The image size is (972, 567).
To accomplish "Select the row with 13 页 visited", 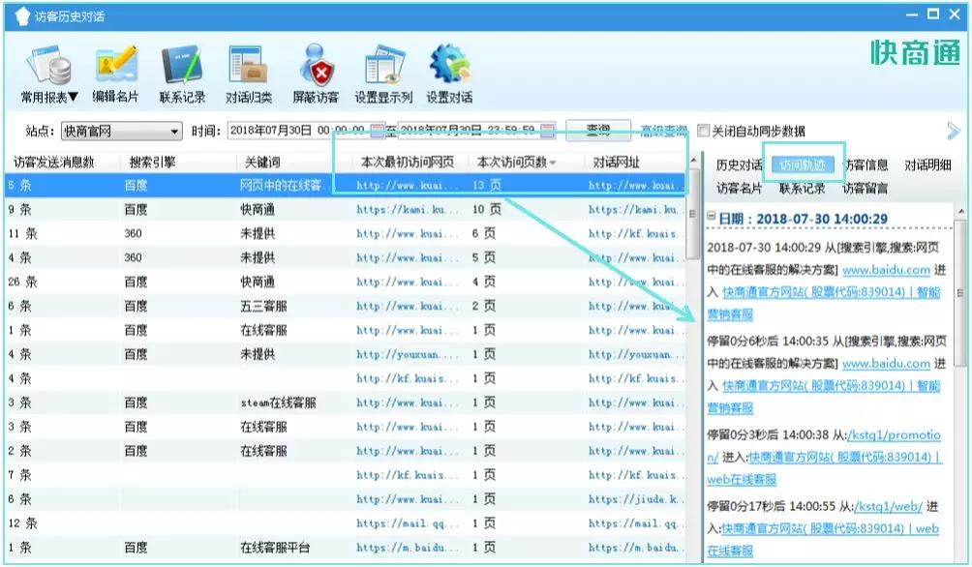I will (x=346, y=185).
